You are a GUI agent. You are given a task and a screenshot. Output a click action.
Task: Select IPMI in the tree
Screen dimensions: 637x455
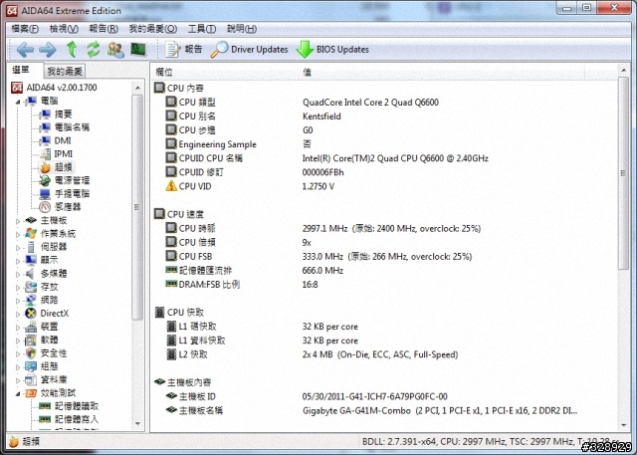64,154
